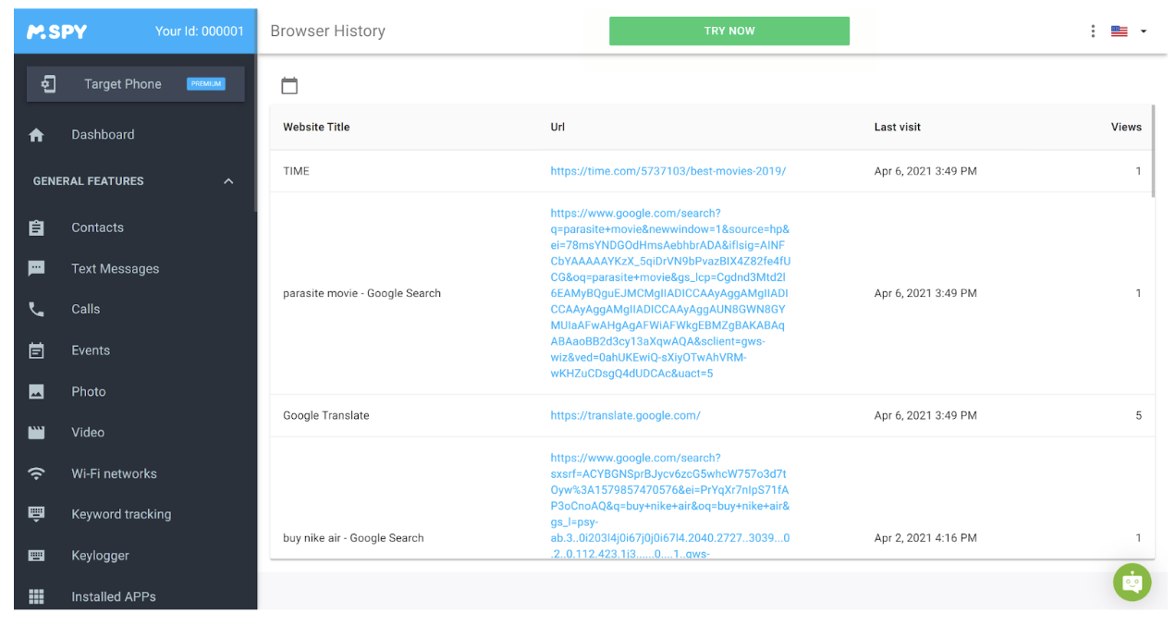Select the Google Translate title cell

pyautogui.click(x=325, y=416)
